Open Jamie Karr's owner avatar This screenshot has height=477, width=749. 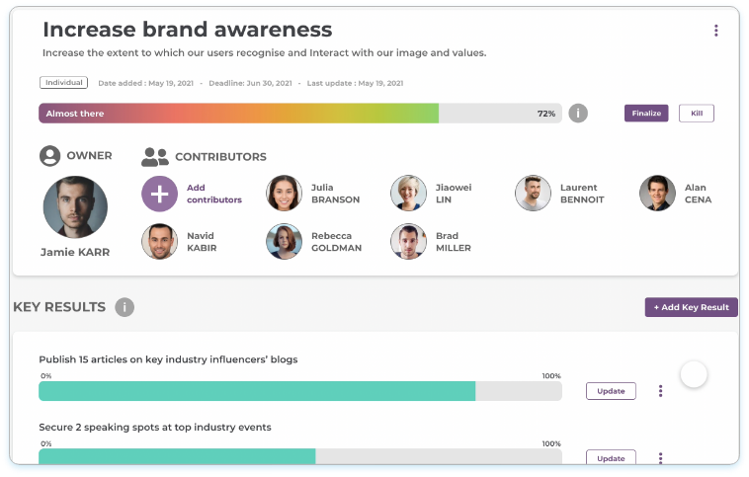click(75, 207)
